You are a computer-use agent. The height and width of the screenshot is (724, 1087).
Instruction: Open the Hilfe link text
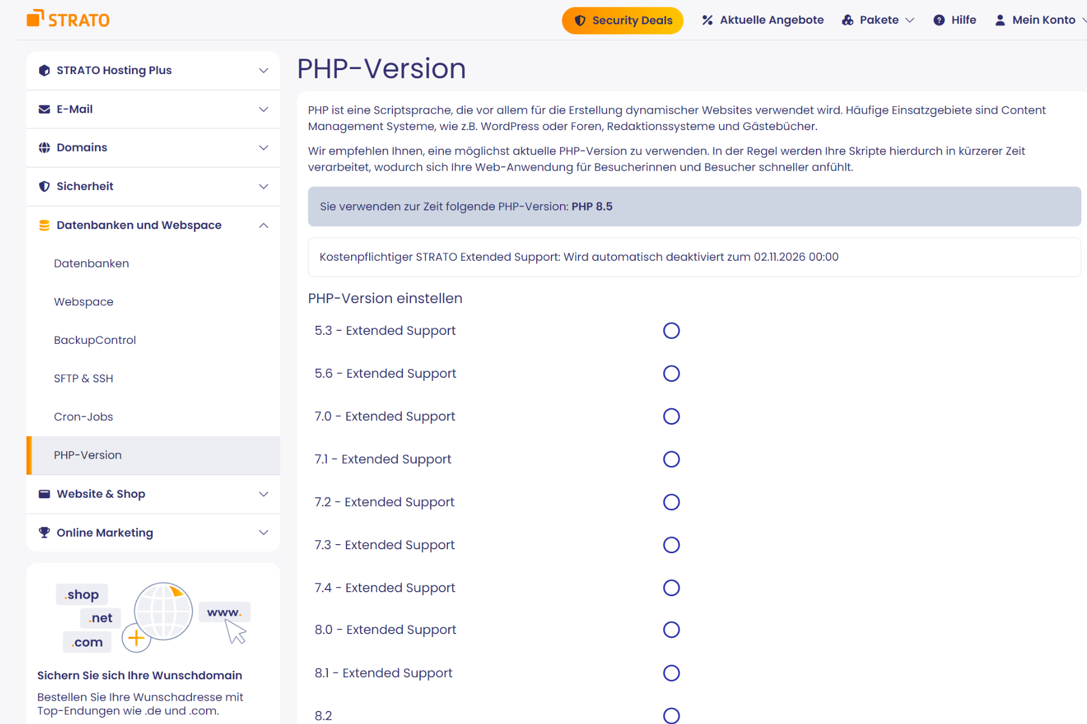tap(964, 20)
